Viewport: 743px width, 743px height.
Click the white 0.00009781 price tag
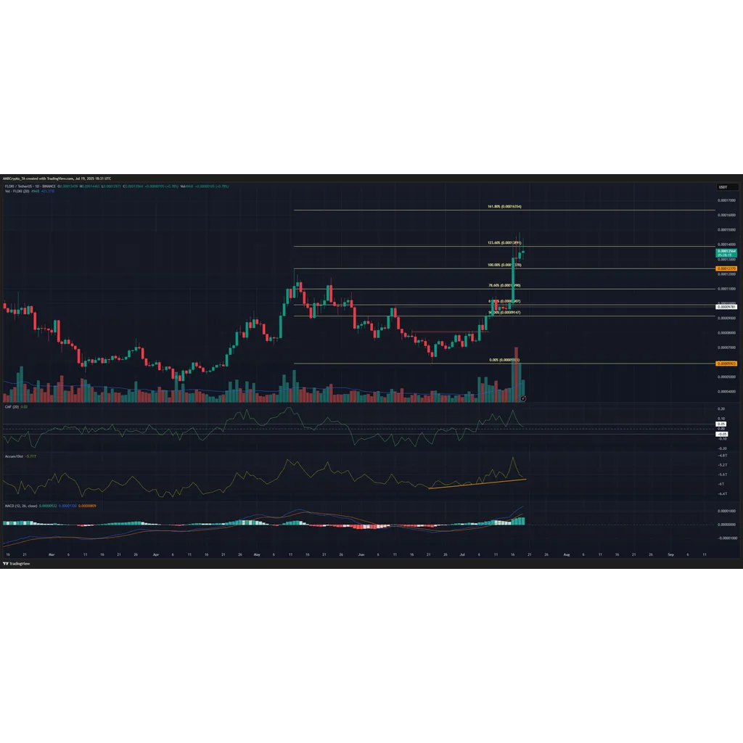726,307
